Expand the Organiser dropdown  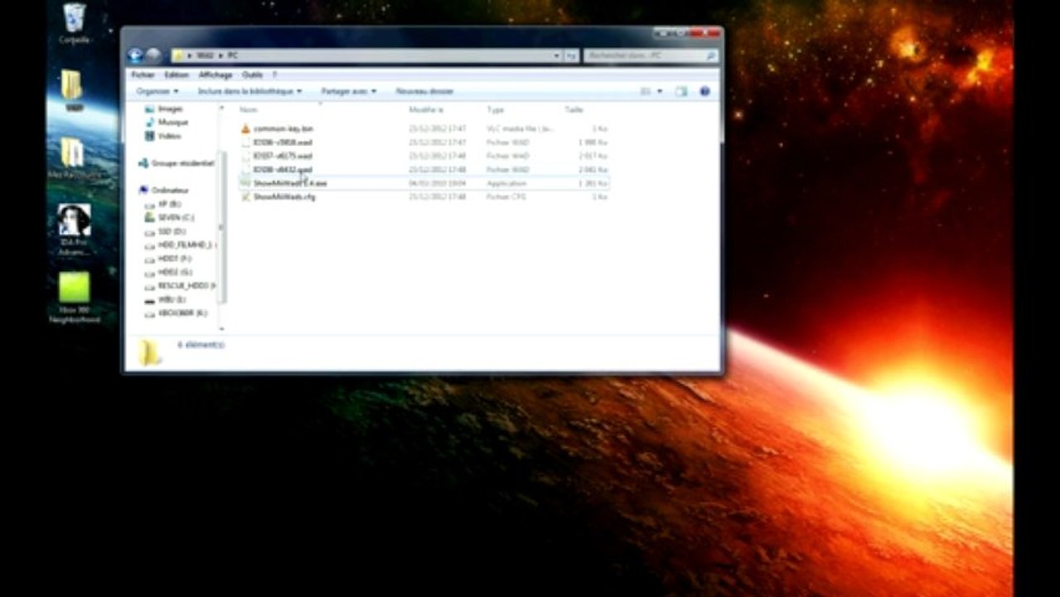click(157, 91)
